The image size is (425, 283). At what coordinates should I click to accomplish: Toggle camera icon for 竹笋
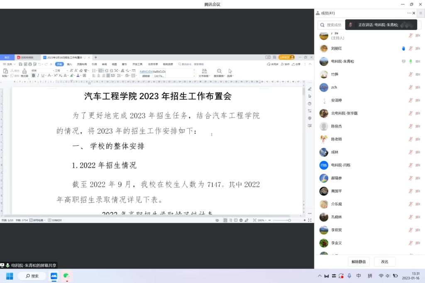click(x=418, y=74)
